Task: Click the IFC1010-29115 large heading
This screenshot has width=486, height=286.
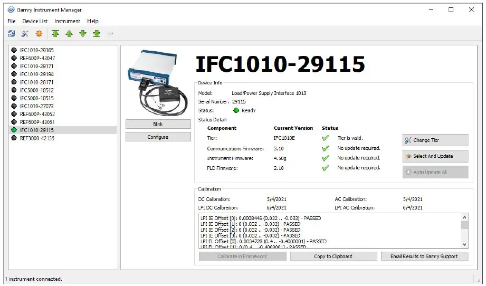Action: tap(281, 64)
